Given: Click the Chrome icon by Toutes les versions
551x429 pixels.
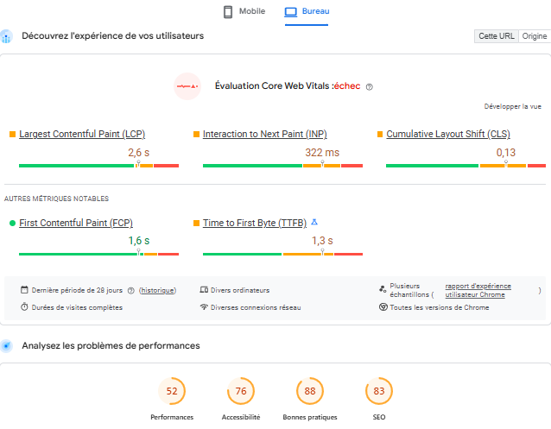Looking at the screenshot, I should (383, 307).
